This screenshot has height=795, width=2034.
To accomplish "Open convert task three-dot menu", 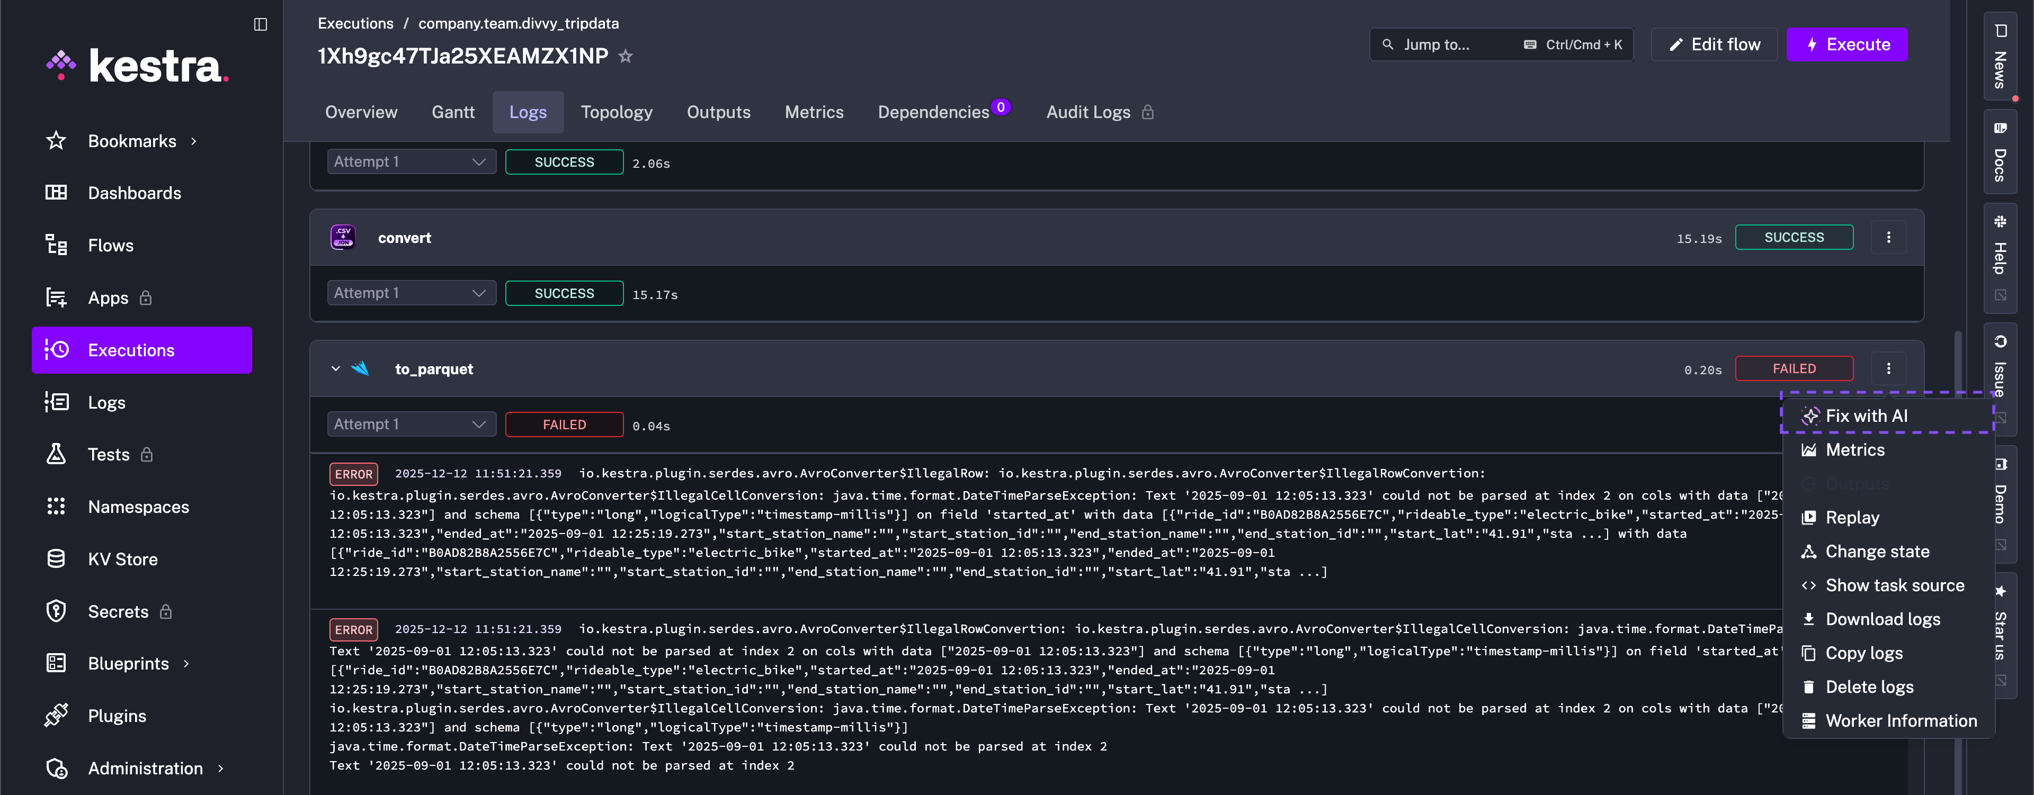I will [1888, 238].
